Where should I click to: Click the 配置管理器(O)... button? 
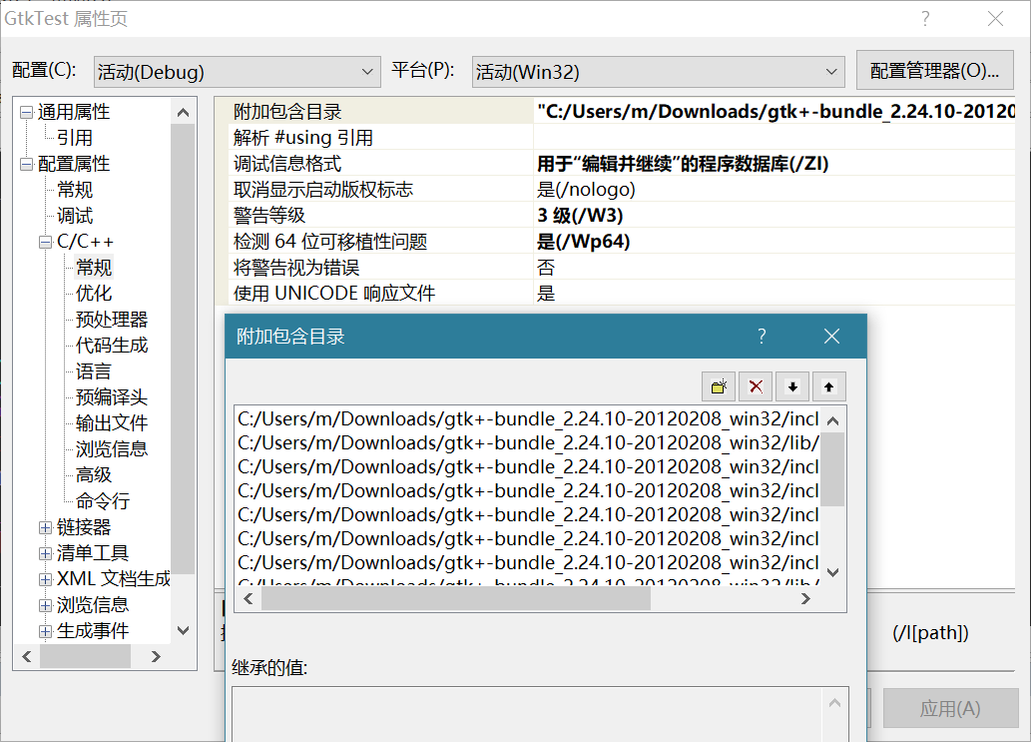pos(934,71)
